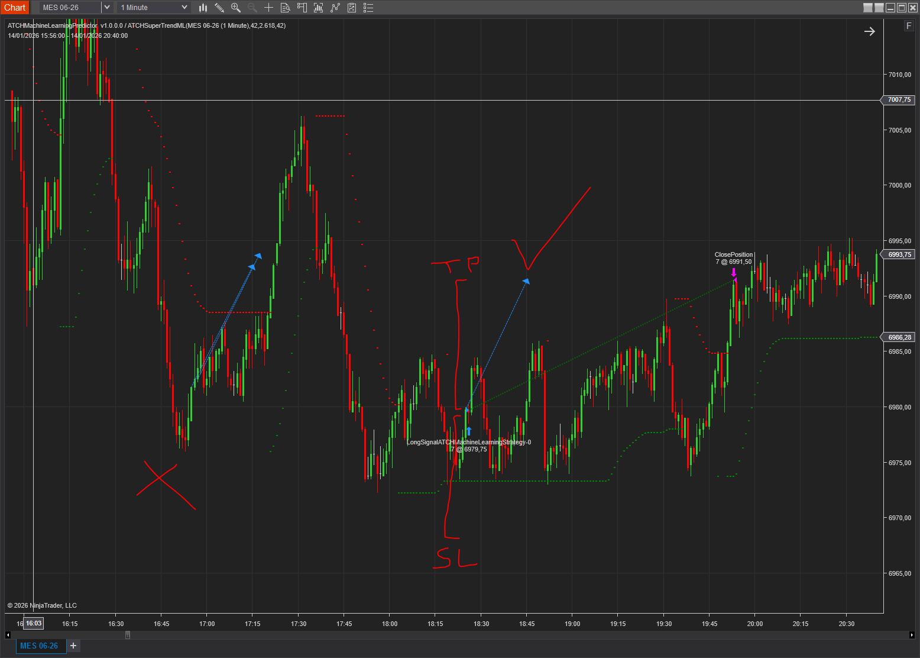Open the Chart Trader panel icon

pos(302,8)
